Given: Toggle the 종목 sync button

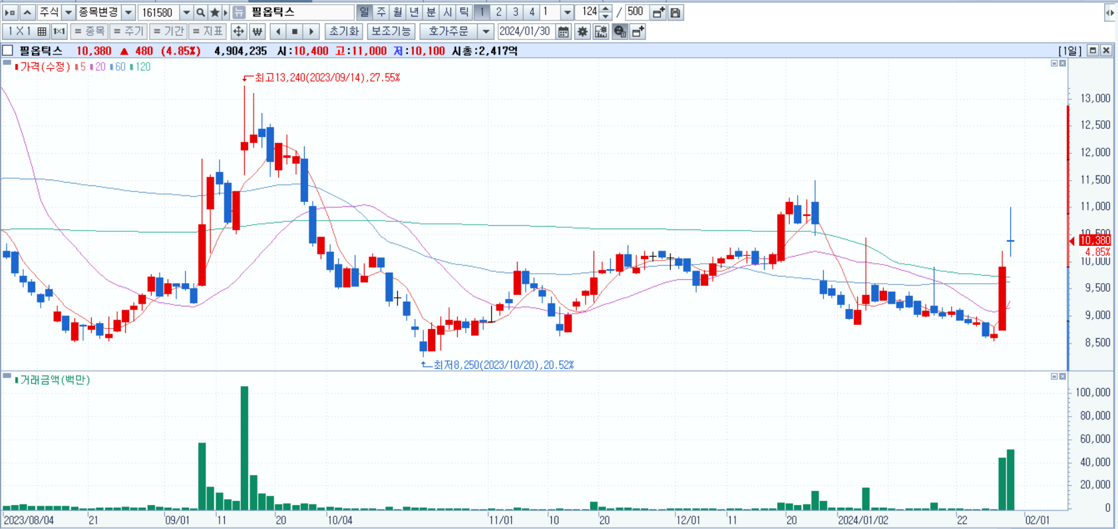Looking at the screenshot, I should 89,31.
